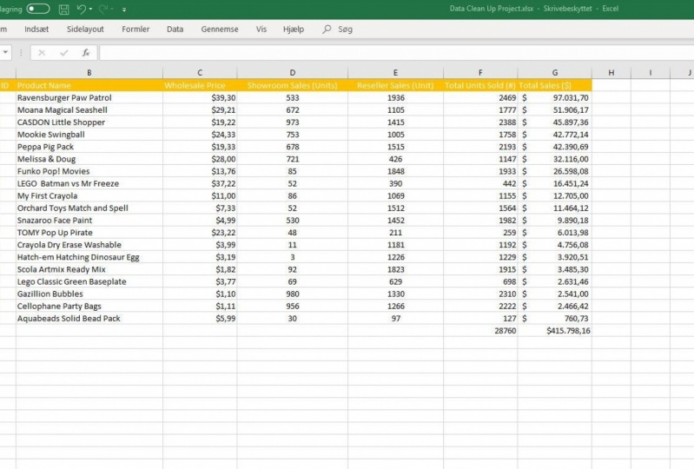Switch to the Gennemse tab
This screenshot has height=469, width=694.
point(220,30)
